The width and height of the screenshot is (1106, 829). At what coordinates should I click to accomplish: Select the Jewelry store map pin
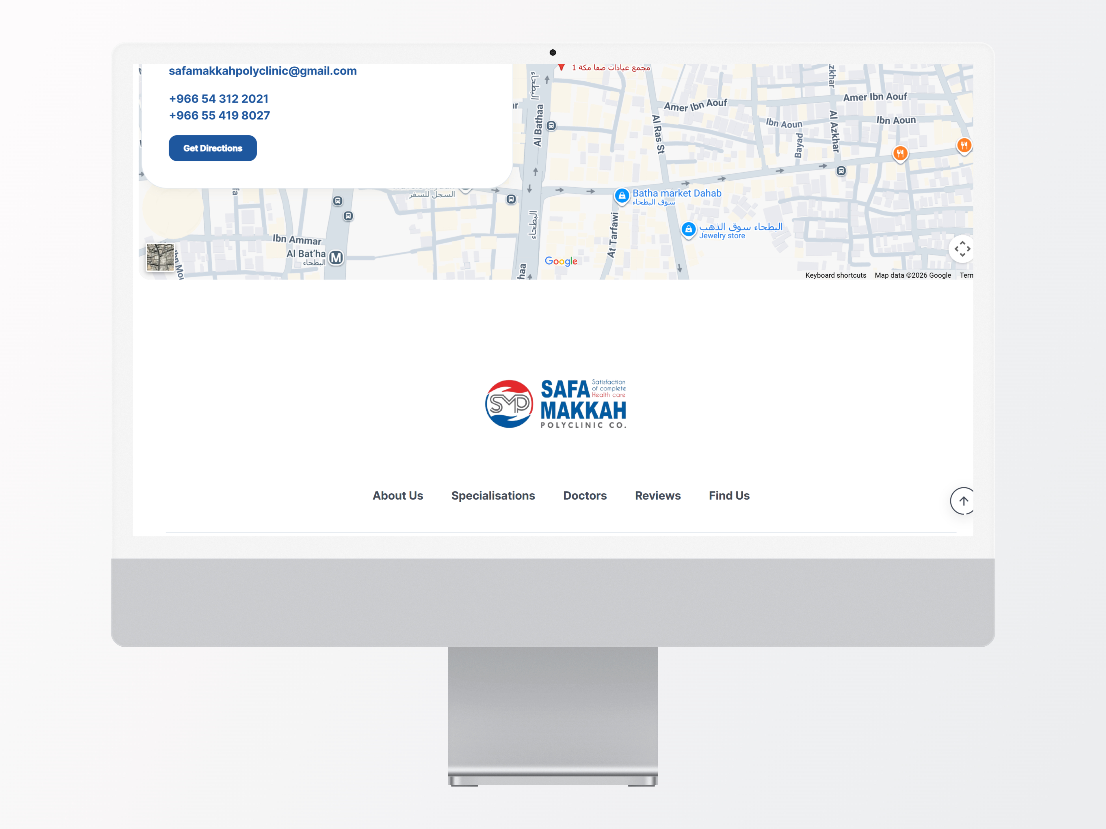(689, 230)
